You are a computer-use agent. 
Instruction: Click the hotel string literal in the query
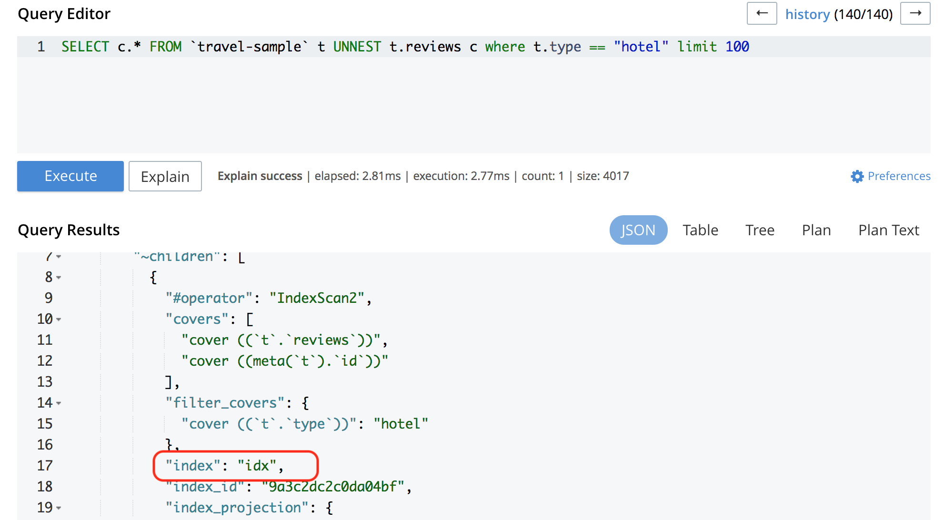[x=640, y=46]
